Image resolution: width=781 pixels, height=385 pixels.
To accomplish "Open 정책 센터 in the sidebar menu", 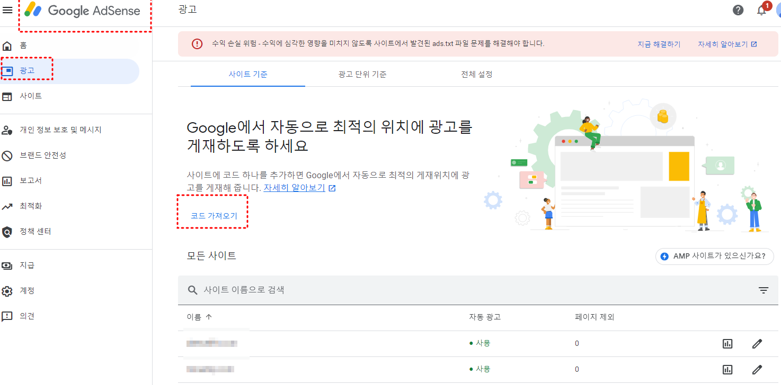I will click(35, 232).
